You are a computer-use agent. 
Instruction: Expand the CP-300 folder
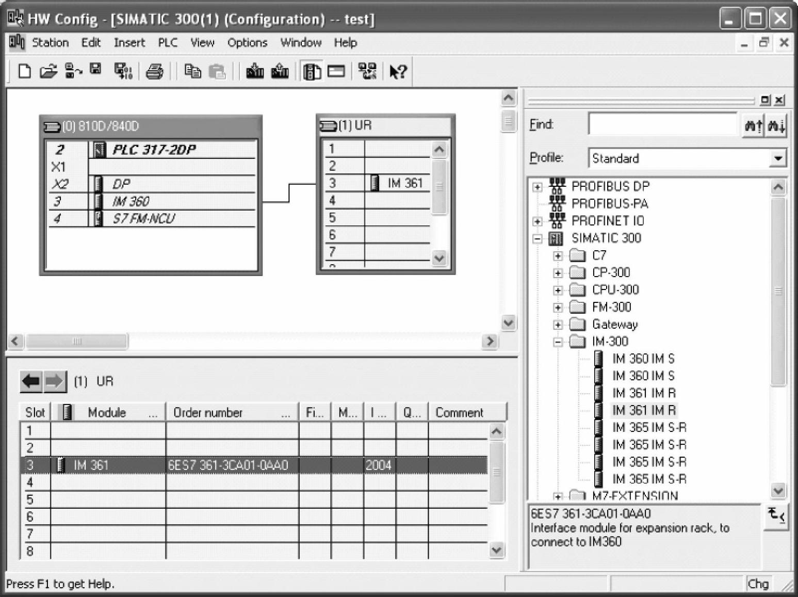coord(558,273)
